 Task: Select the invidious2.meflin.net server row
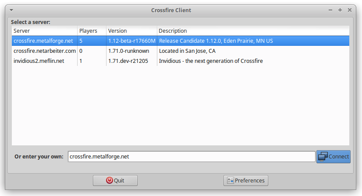point(39,61)
